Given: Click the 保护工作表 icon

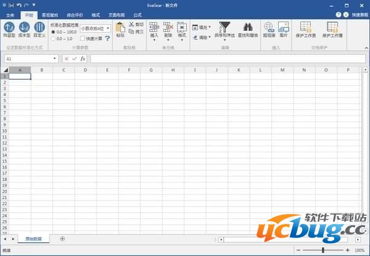Looking at the screenshot, I should (305, 27).
